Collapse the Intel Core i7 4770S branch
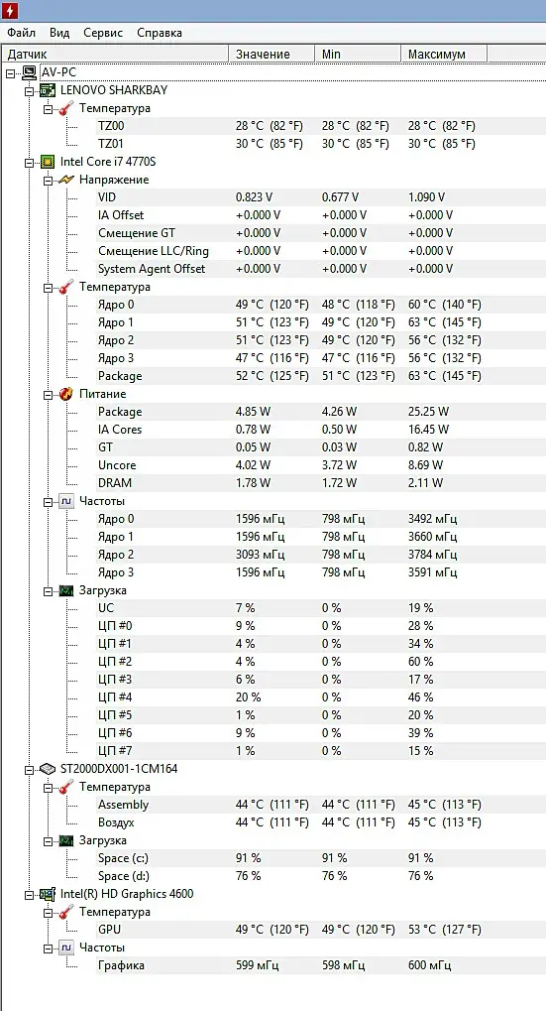Viewport: 546px width, 1011px height. [x=29, y=163]
